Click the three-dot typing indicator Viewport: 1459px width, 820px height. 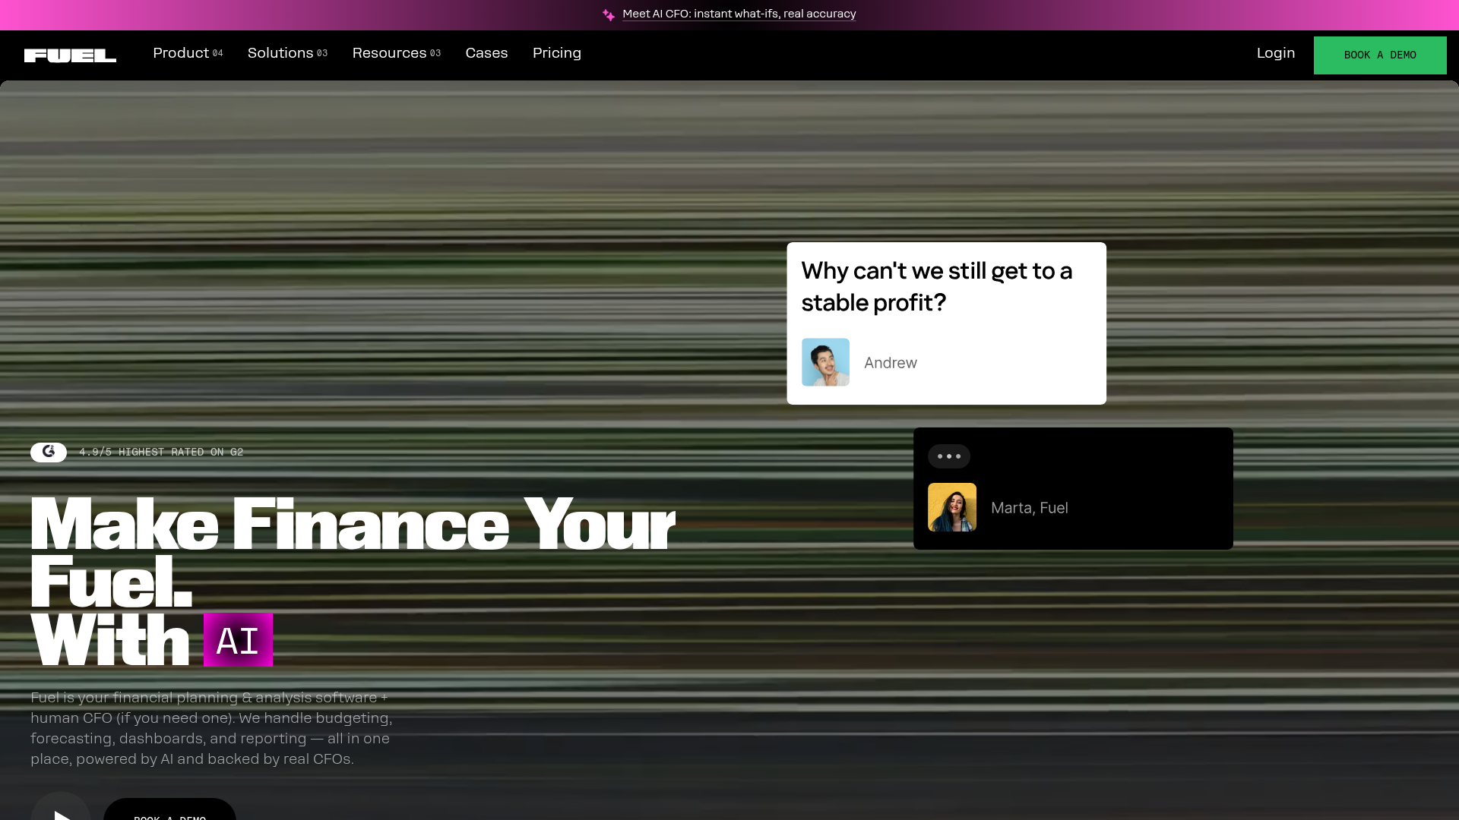[948, 456]
